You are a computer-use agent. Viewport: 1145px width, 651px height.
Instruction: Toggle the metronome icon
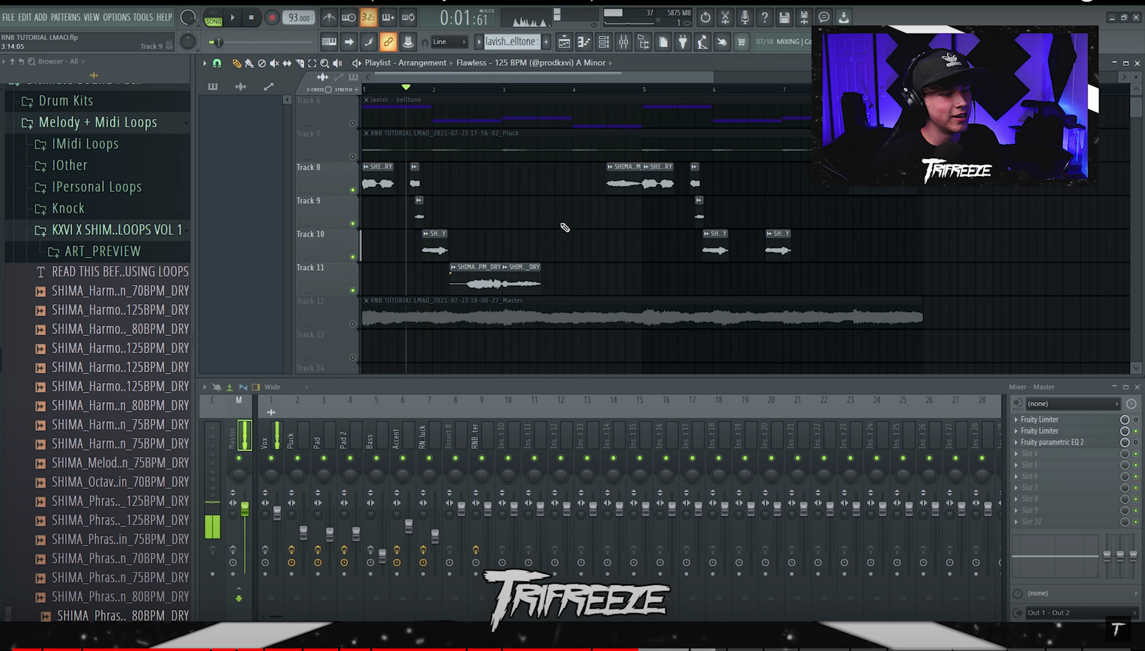coord(329,18)
